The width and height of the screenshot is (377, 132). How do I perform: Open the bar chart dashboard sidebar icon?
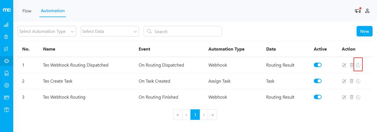click(x=6, y=25)
